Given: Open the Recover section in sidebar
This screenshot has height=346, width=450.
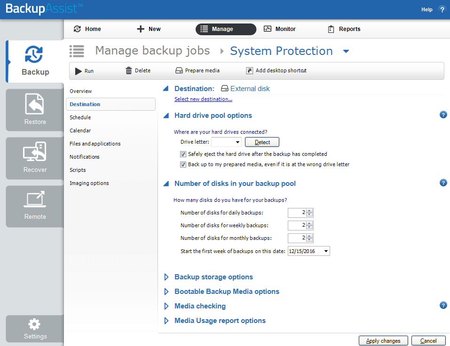Looking at the screenshot, I should click(35, 158).
